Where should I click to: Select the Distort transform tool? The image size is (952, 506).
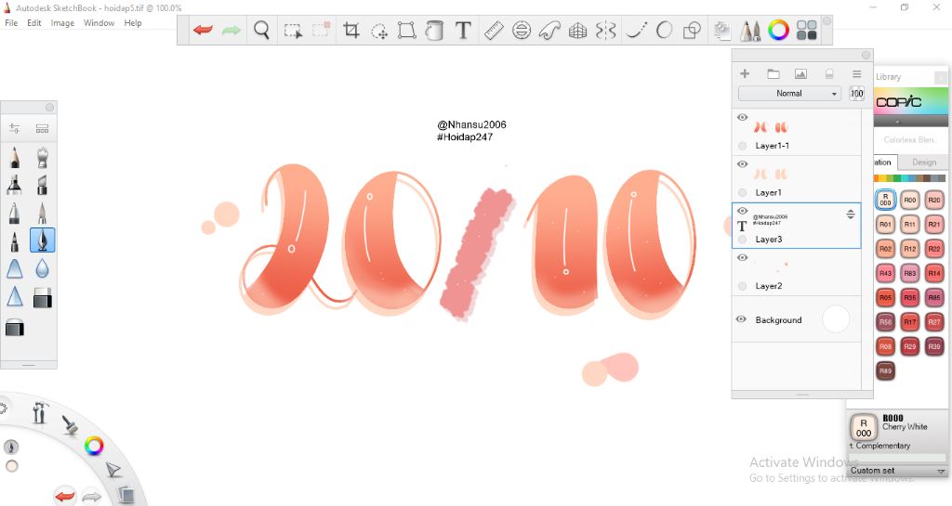pyautogui.click(x=406, y=30)
